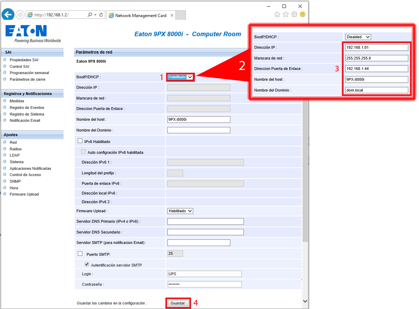Open browser tools gear icon

click(x=294, y=14)
